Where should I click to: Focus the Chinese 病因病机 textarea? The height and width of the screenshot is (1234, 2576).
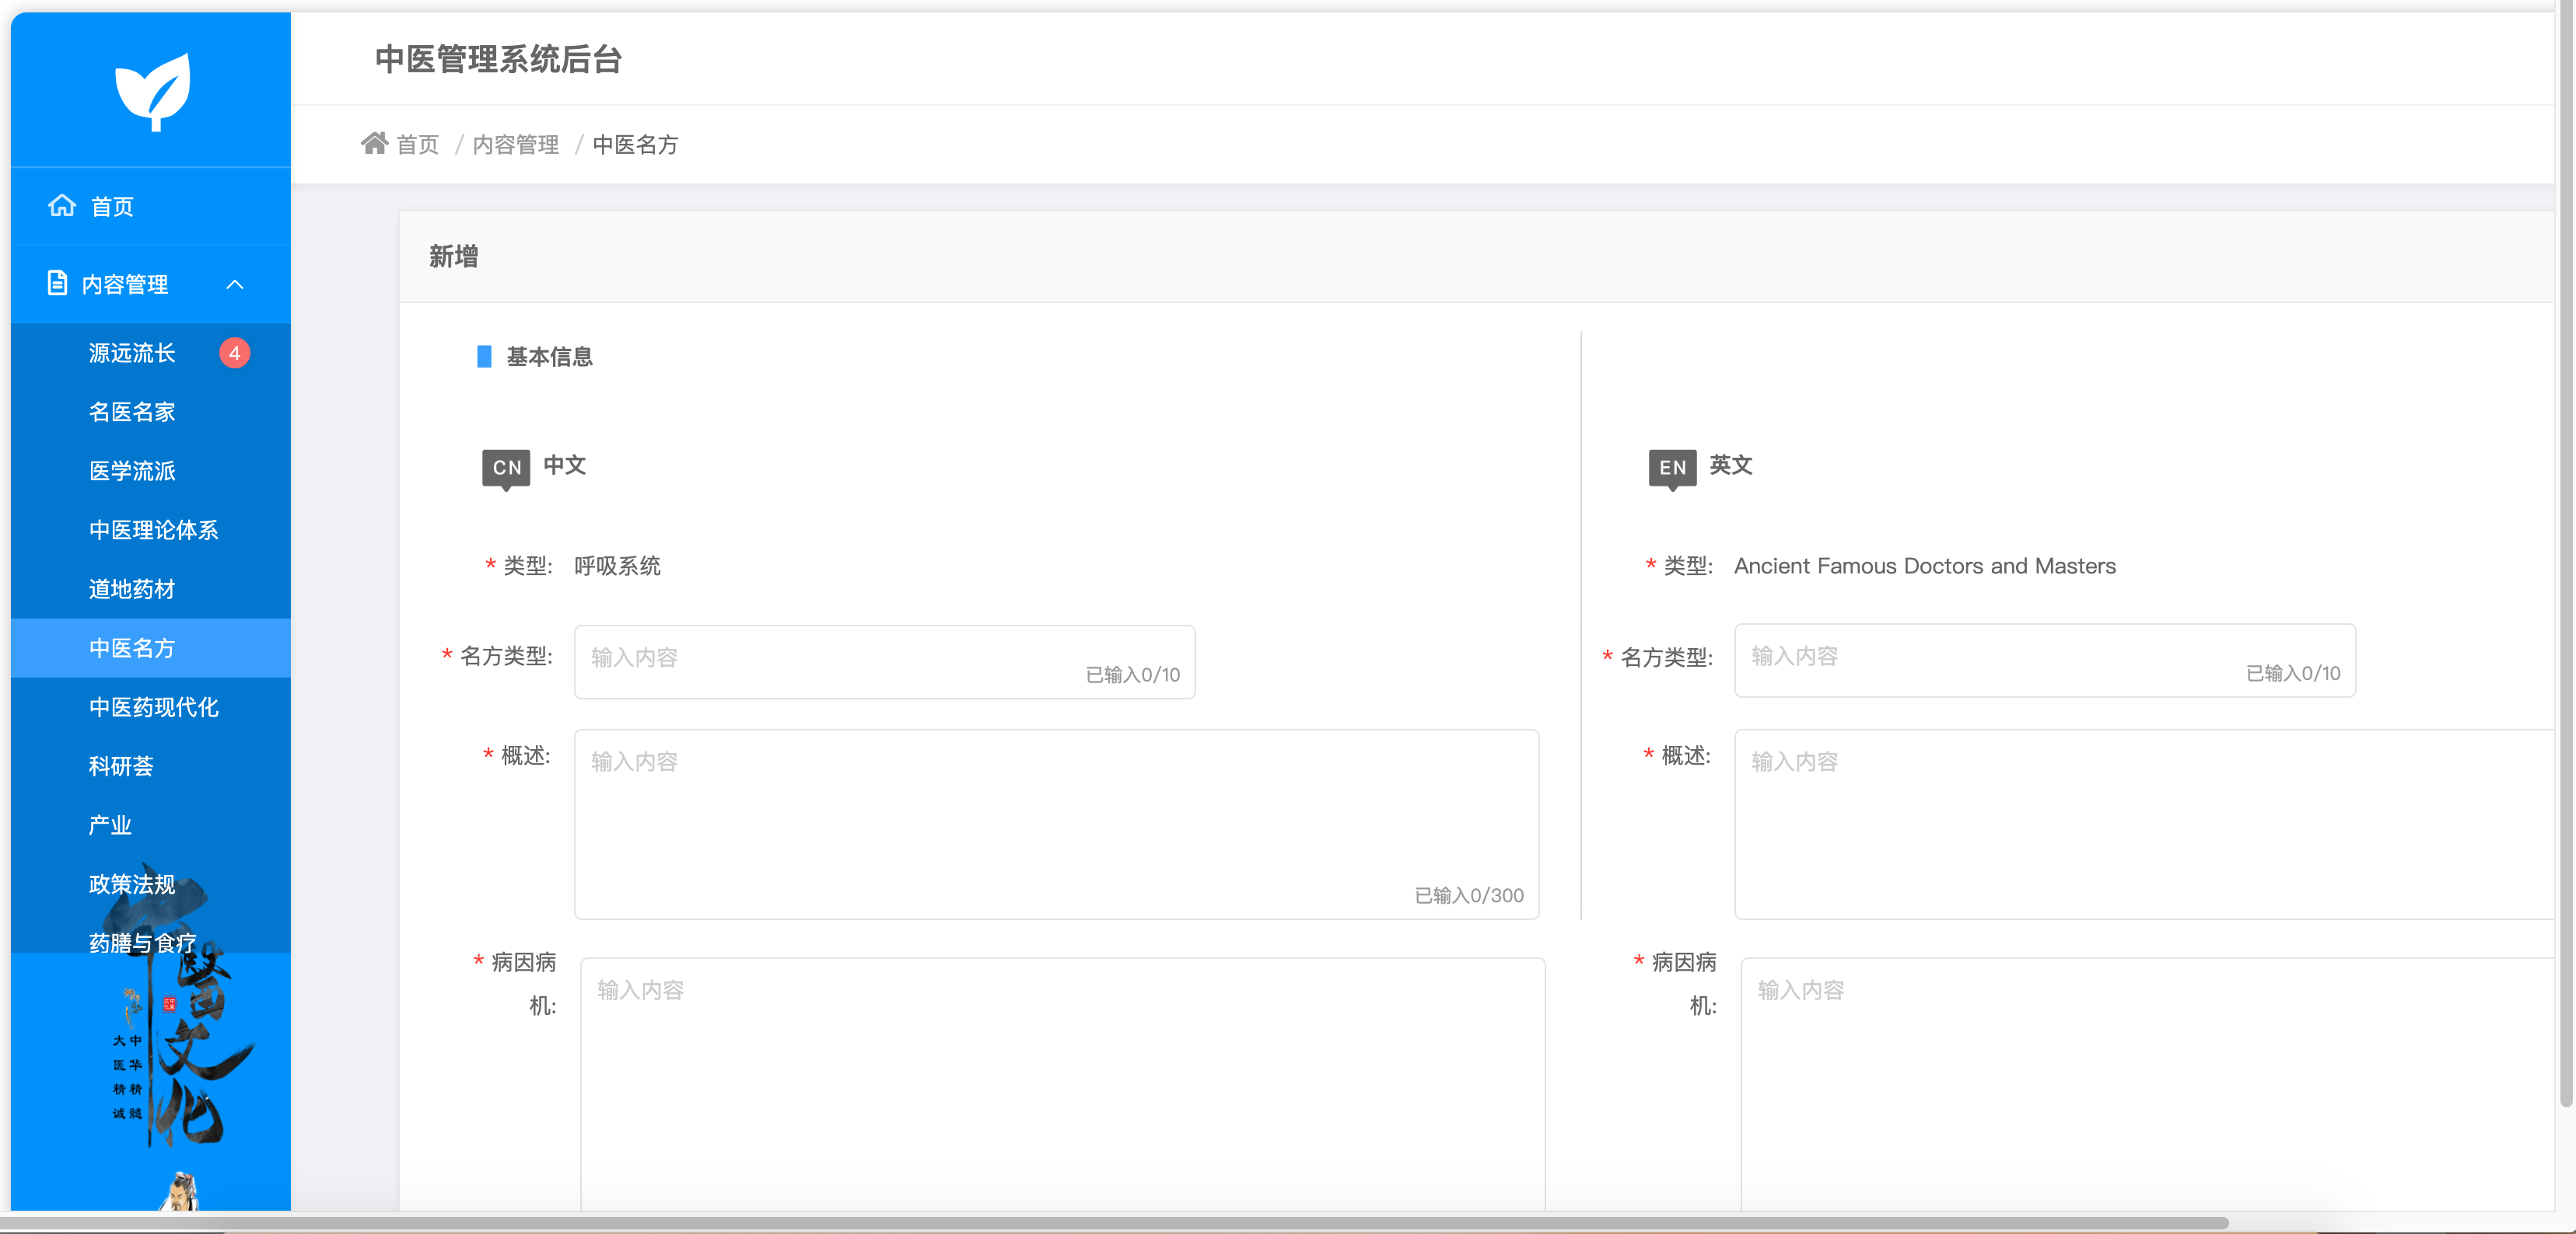(1063, 1084)
